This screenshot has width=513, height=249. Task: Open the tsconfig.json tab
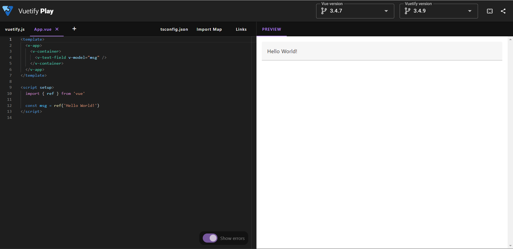[174, 29]
